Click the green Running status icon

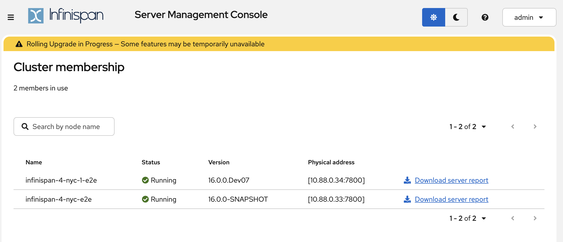[145, 180]
